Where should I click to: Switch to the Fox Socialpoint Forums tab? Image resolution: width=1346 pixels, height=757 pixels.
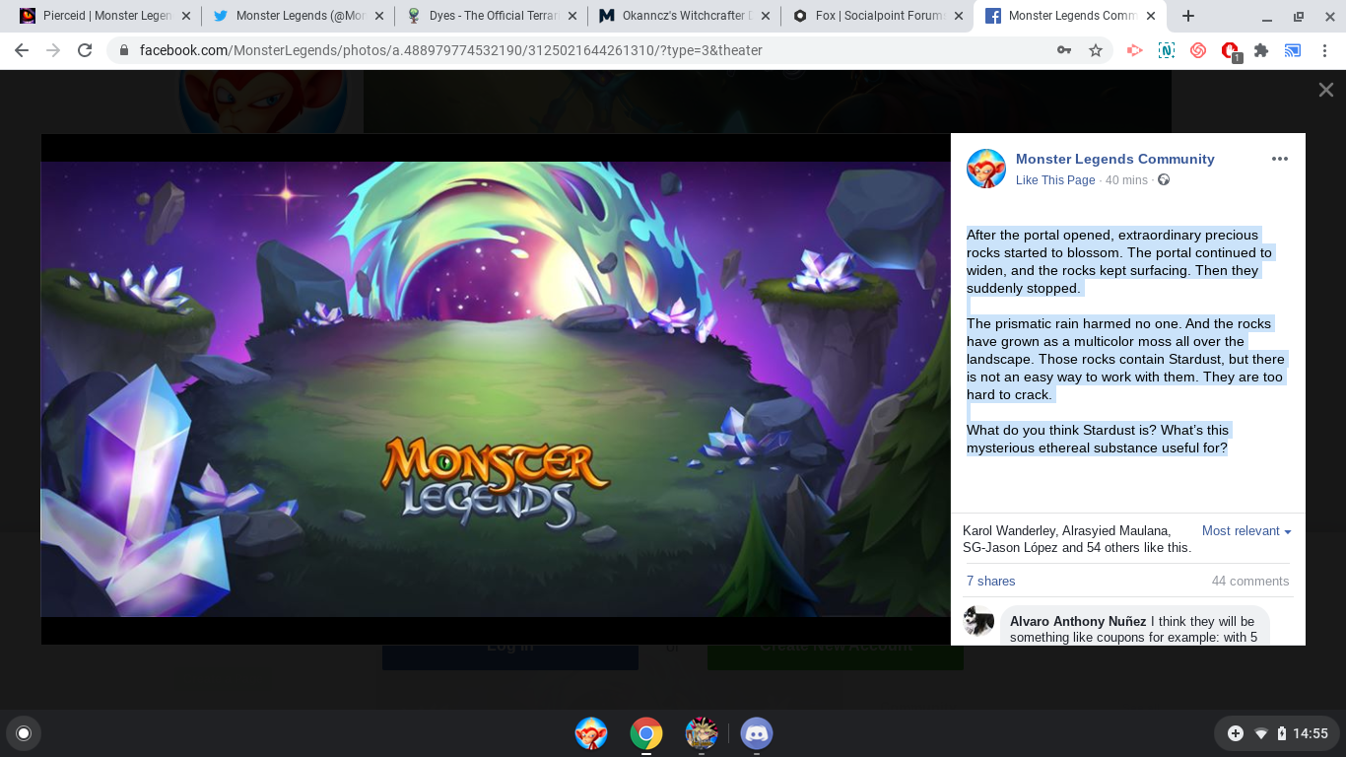click(x=877, y=16)
